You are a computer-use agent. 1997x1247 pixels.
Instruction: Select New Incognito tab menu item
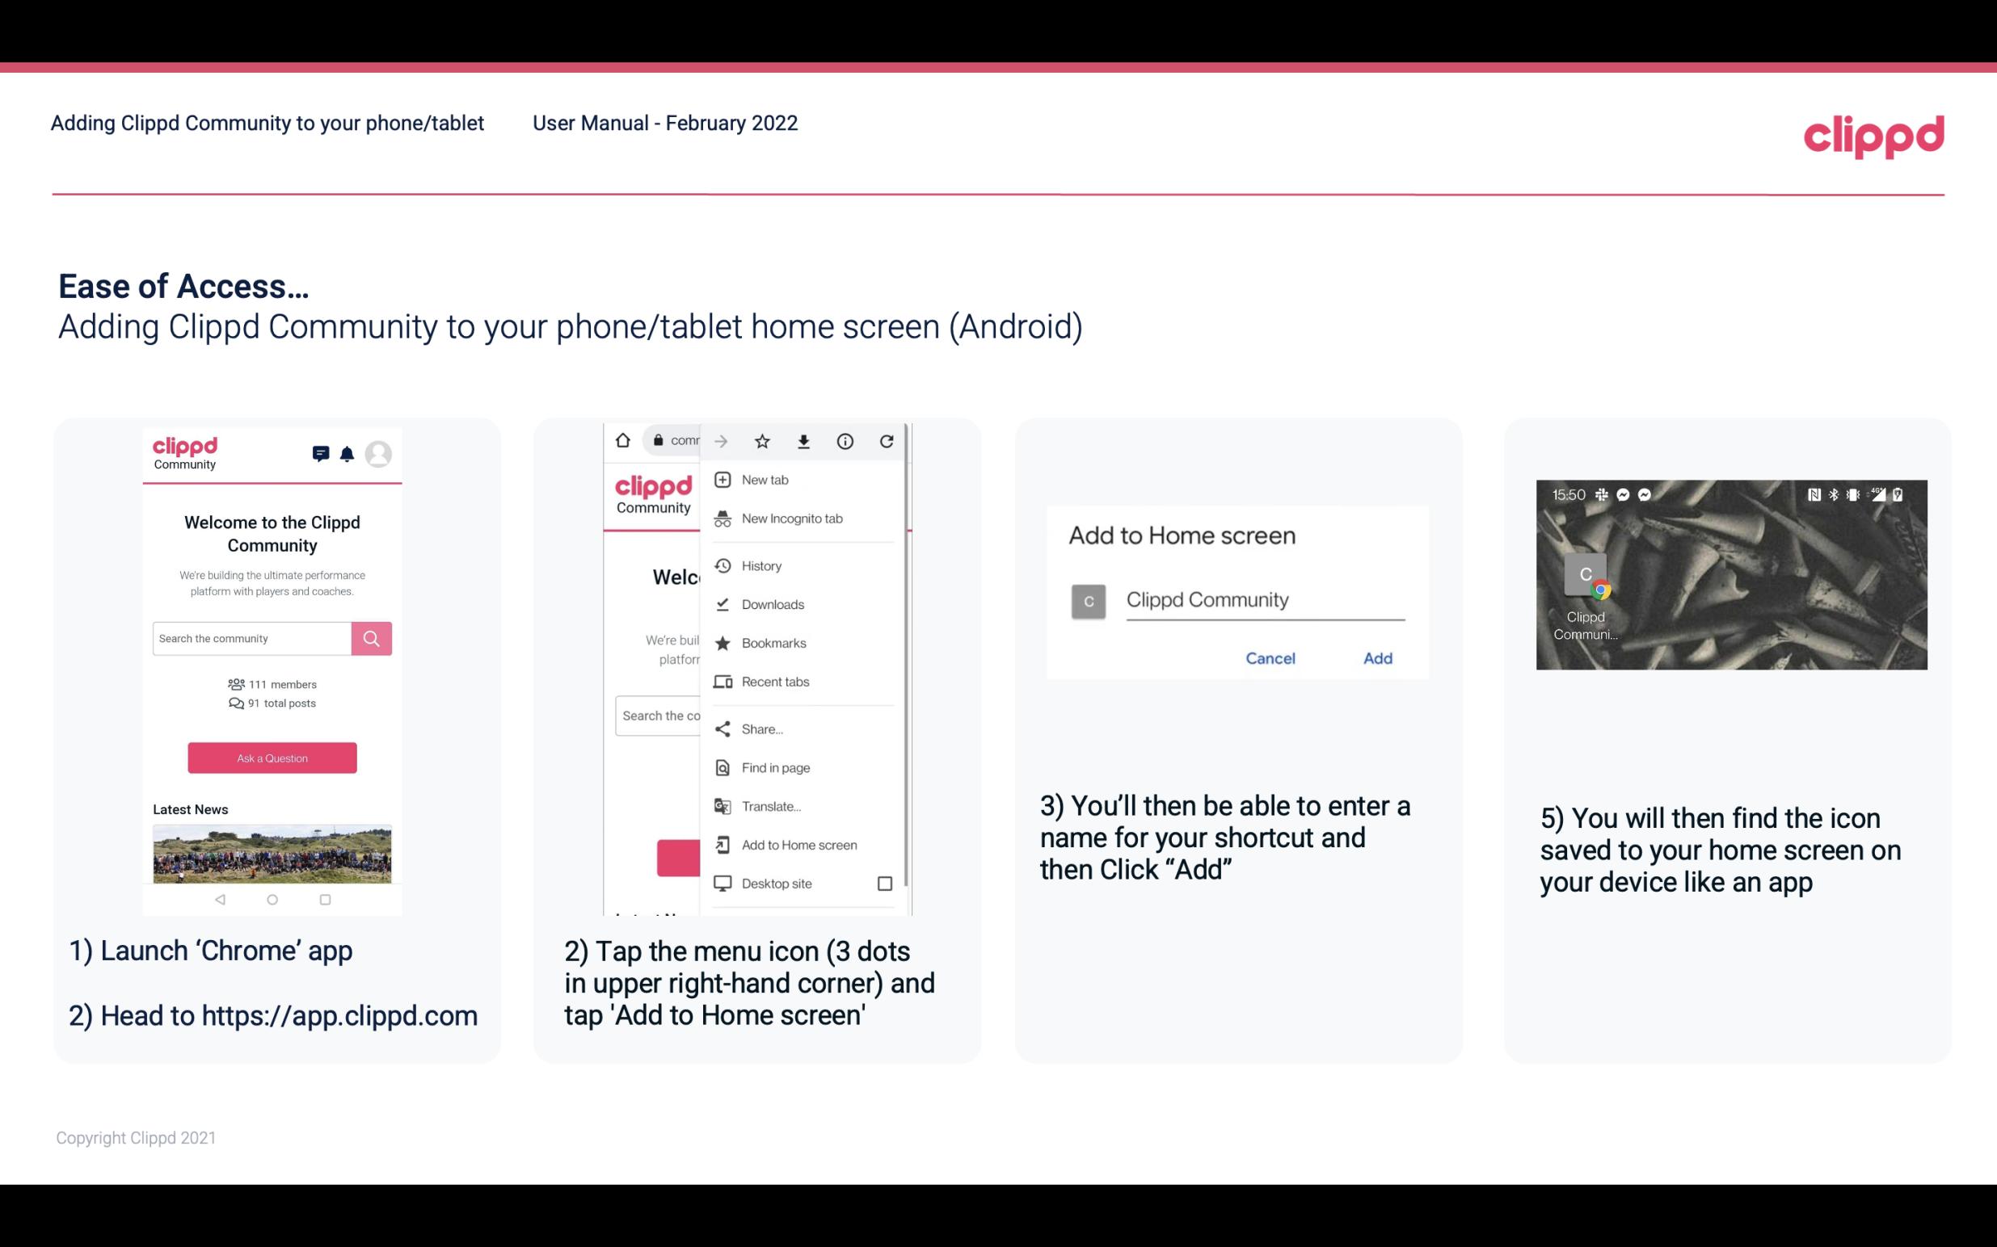pos(792,519)
